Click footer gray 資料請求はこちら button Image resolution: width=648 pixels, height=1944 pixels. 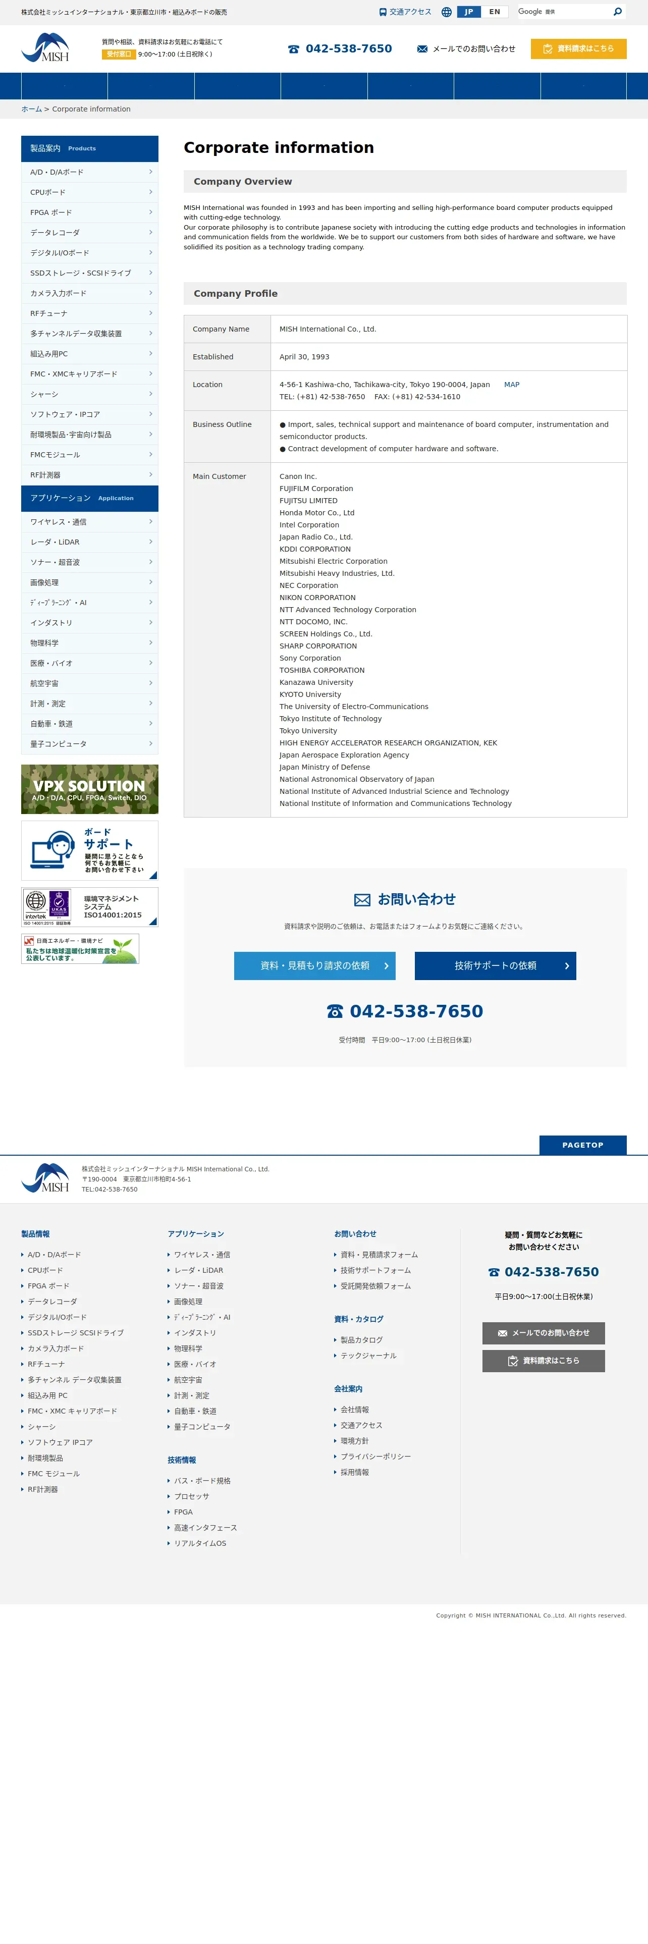point(543,1361)
